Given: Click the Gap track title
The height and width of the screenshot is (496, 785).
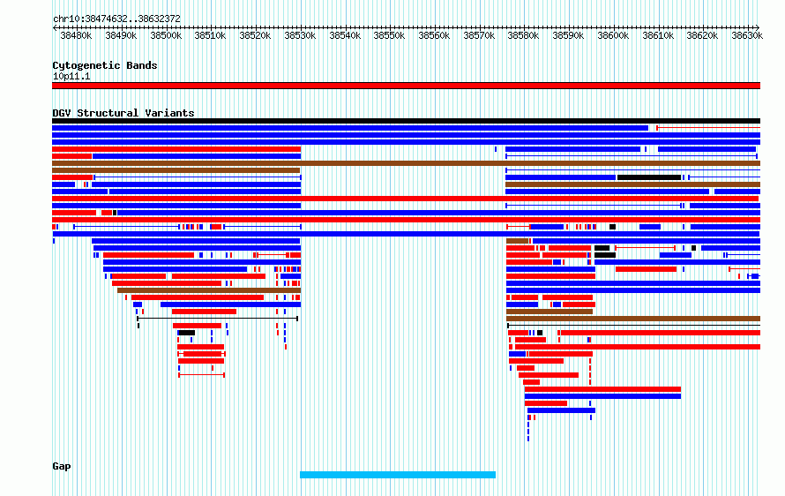Looking at the screenshot, I should pos(62,467).
